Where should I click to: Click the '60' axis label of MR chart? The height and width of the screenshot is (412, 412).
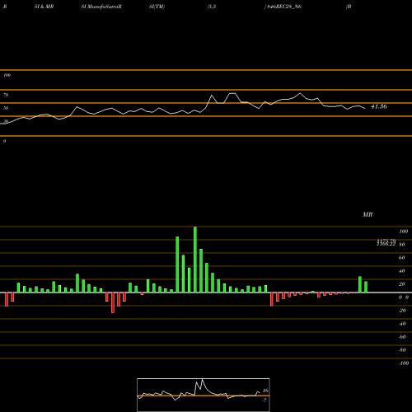point(402,258)
